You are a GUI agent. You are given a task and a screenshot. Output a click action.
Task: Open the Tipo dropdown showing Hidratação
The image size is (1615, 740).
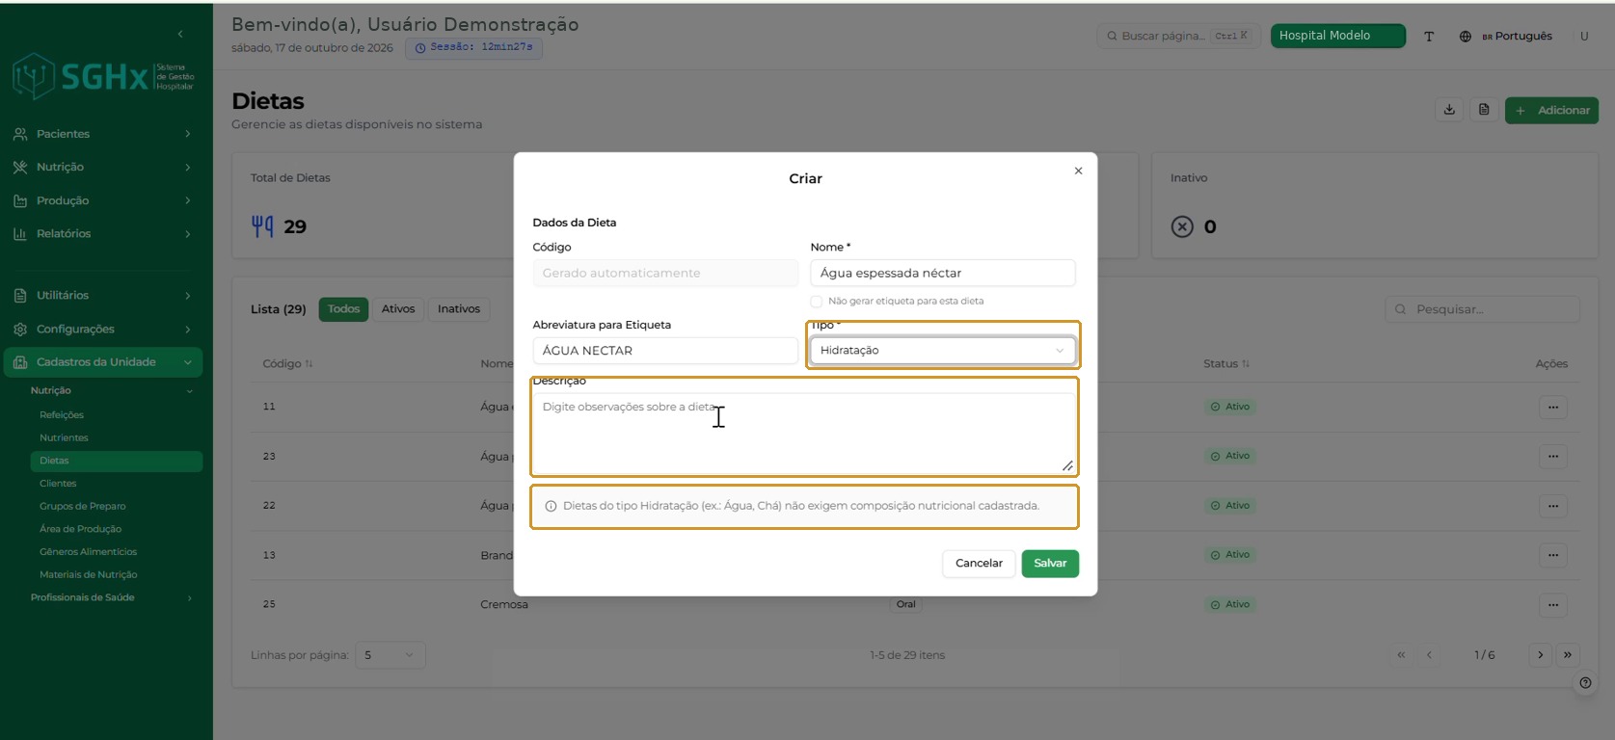point(943,351)
